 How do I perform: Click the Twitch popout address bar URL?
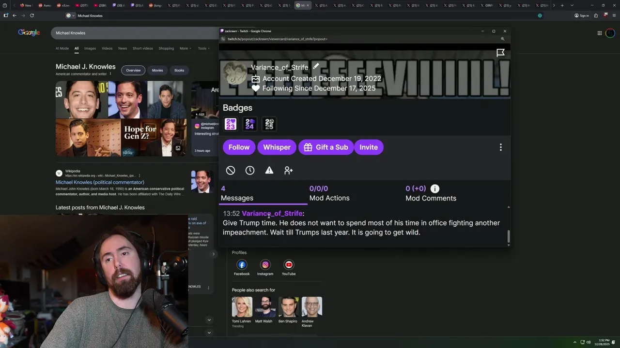click(277, 39)
